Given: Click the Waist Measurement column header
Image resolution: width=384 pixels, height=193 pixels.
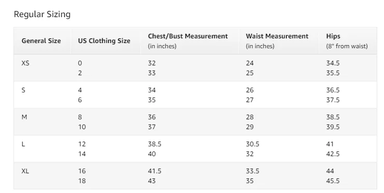Looking at the screenshot, I should click(277, 36).
